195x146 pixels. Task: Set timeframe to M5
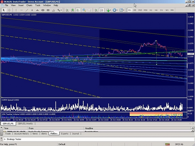tap(135, 10)
